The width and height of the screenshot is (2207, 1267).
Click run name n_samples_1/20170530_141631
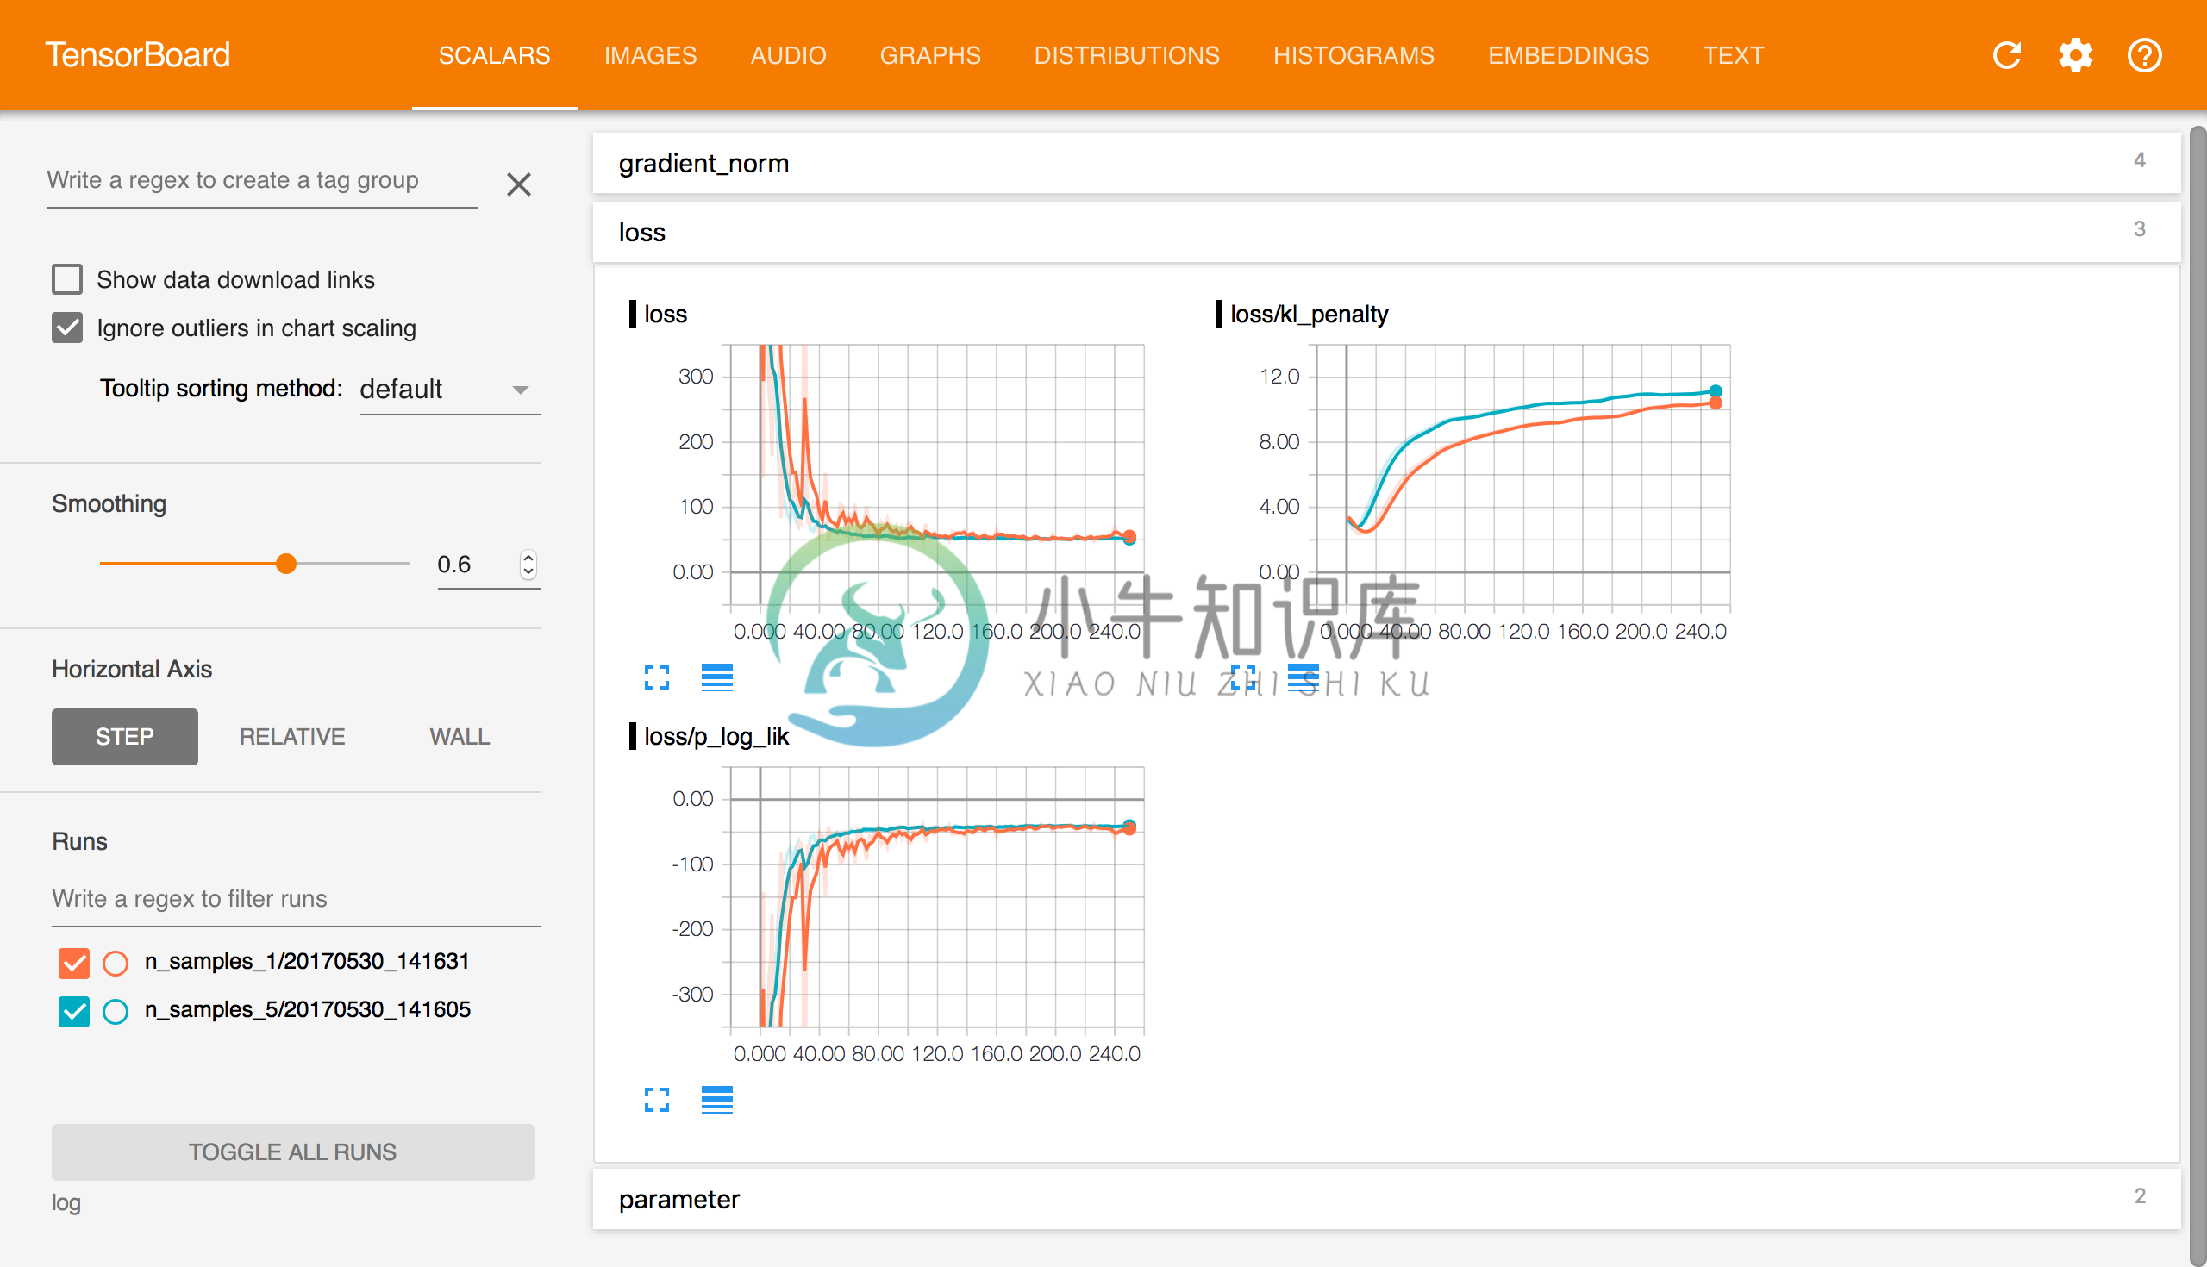pyautogui.click(x=306, y=962)
